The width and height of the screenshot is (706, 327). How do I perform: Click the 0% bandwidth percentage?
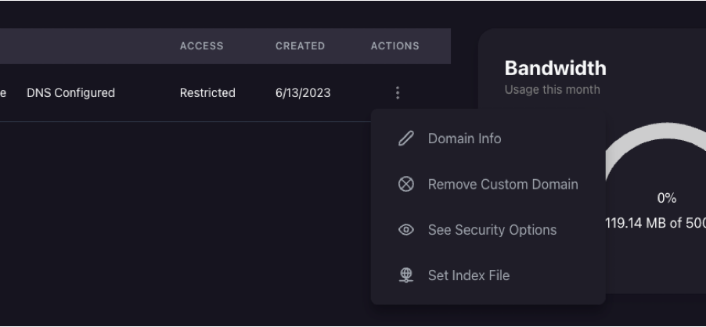pyautogui.click(x=666, y=198)
